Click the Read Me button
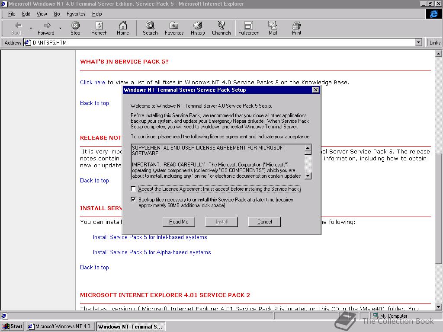Viewport: 443px width, 332px height. [x=179, y=222]
